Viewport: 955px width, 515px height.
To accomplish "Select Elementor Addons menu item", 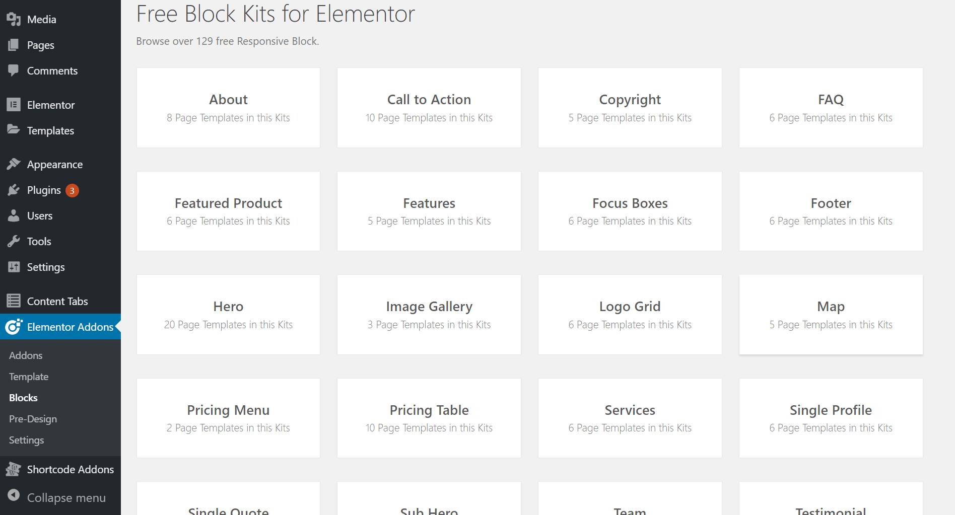I will pyautogui.click(x=60, y=327).
